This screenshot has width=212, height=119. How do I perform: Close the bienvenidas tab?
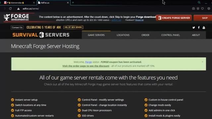(x=34, y=3)
